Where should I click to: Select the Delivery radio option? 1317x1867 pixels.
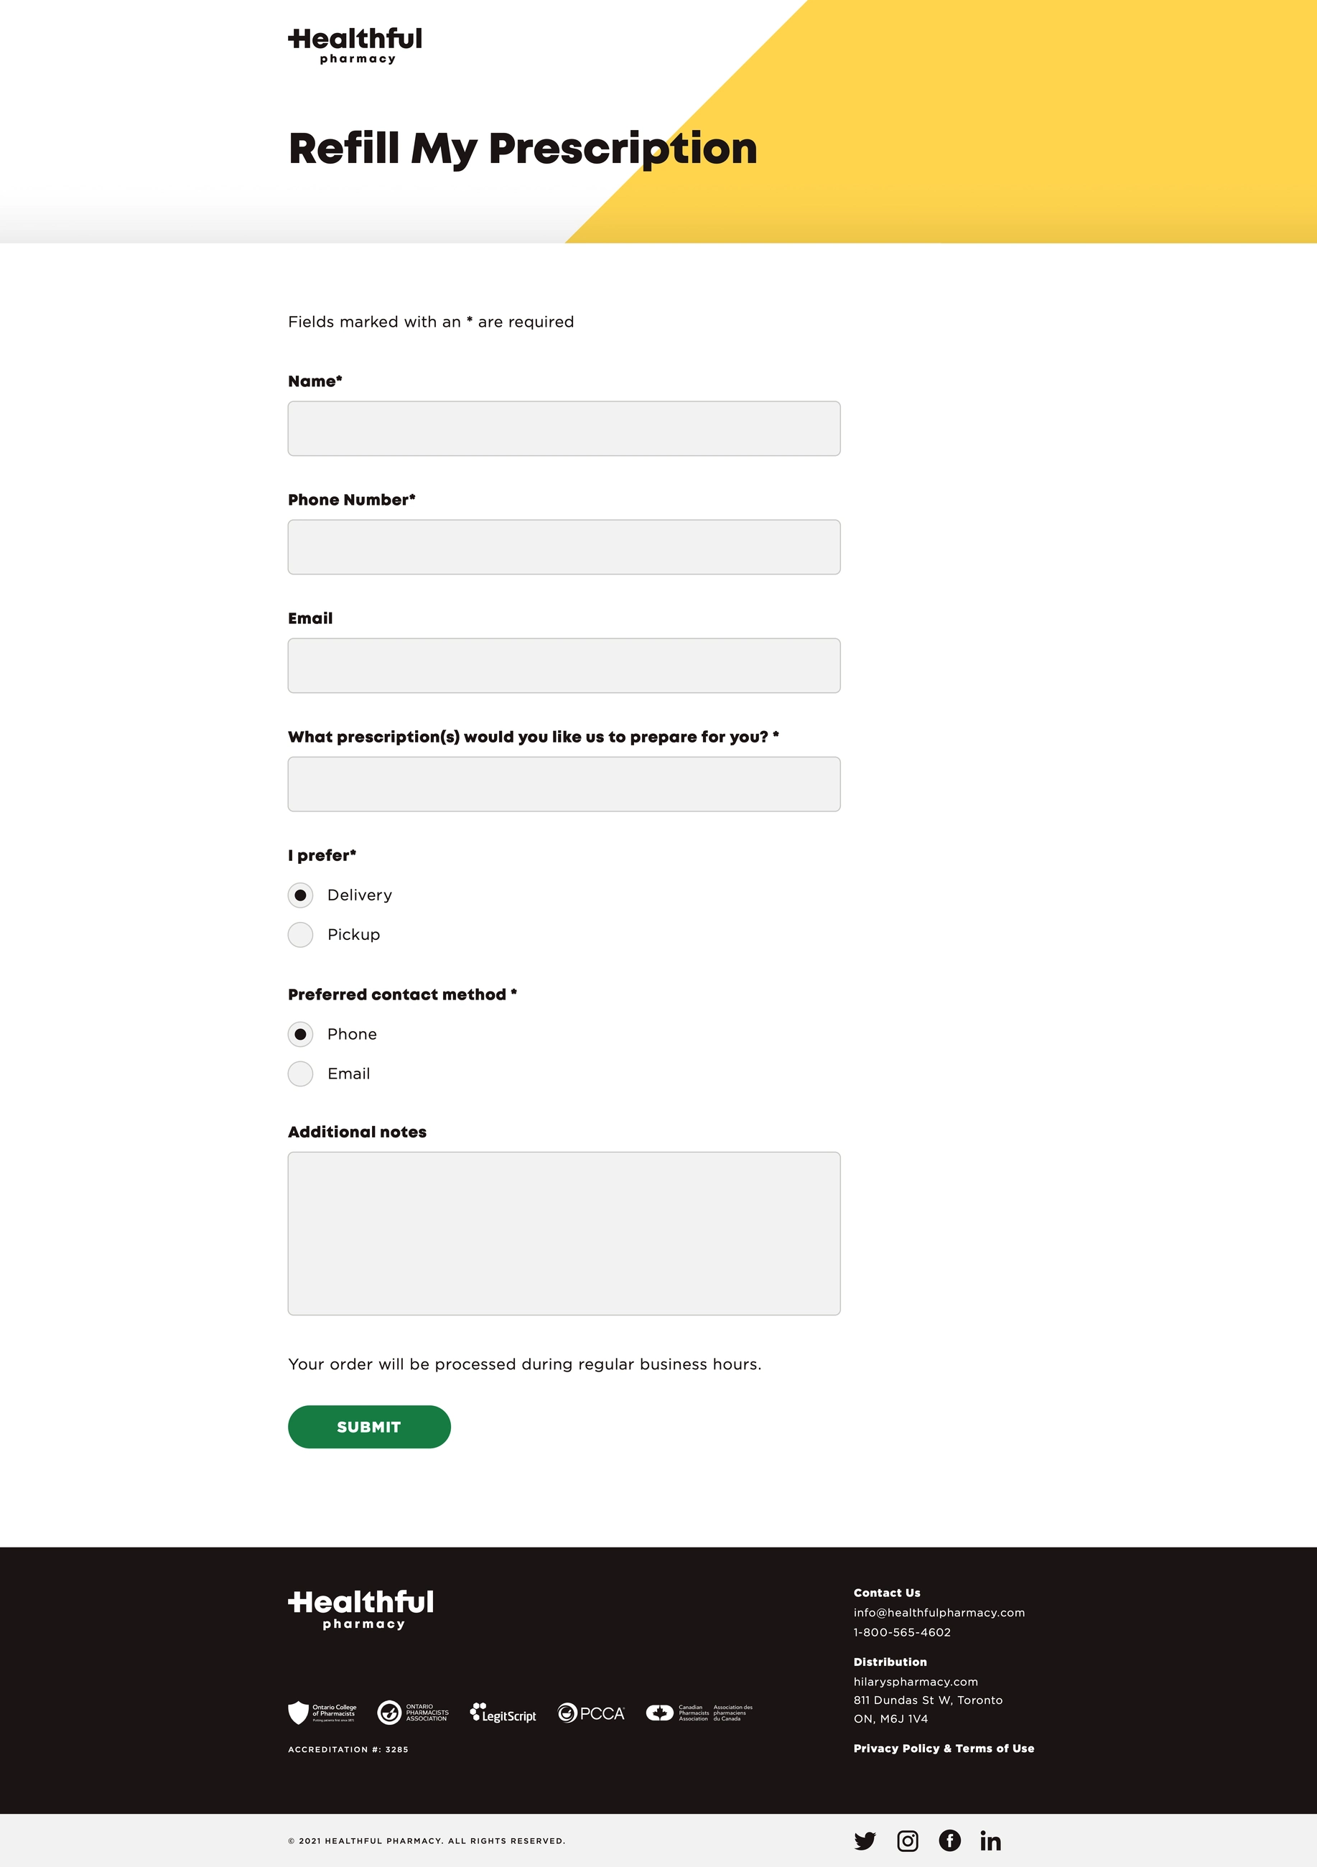(301, 895)
